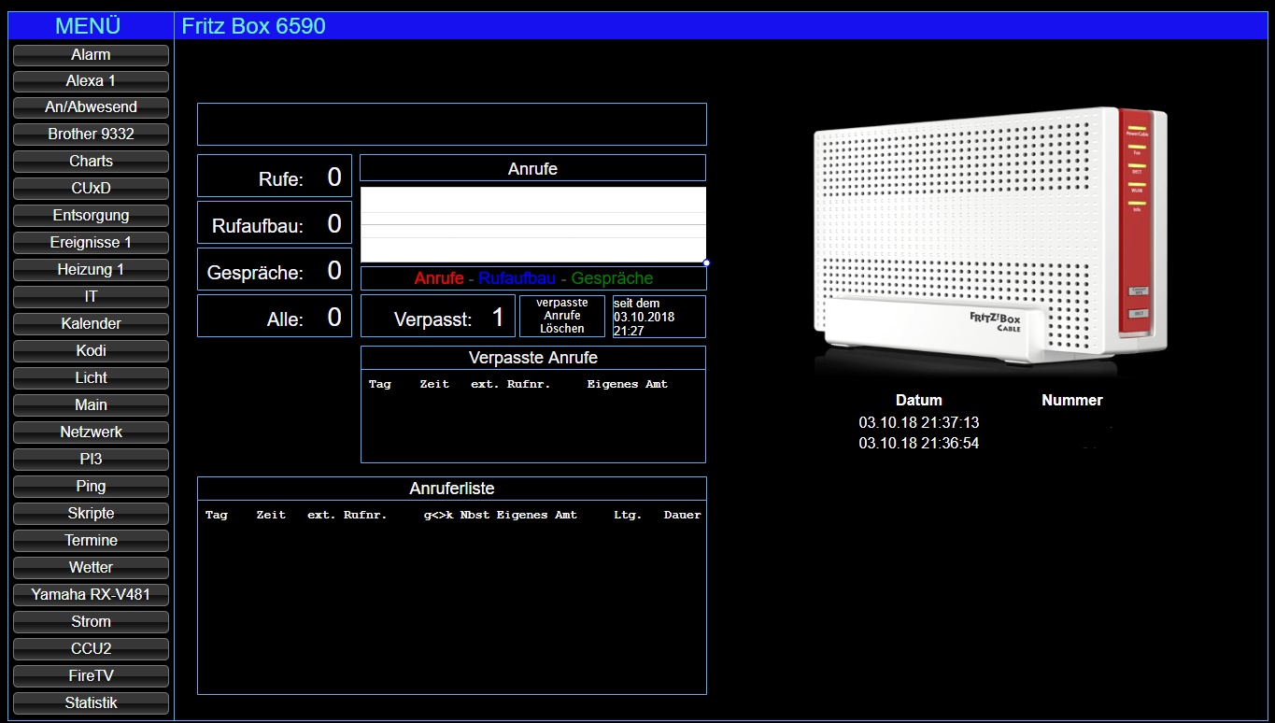Open the Alexa 1 view
1275x723 pixels.
coord(91,81)
